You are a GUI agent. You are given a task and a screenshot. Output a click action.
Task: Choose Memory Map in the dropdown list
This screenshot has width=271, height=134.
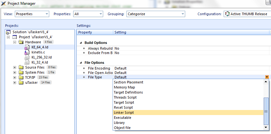click(x=124, y=87)
